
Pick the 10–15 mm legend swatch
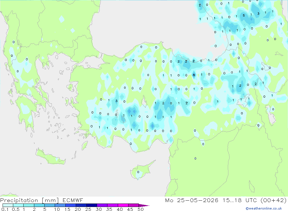[x=60, y=205]
